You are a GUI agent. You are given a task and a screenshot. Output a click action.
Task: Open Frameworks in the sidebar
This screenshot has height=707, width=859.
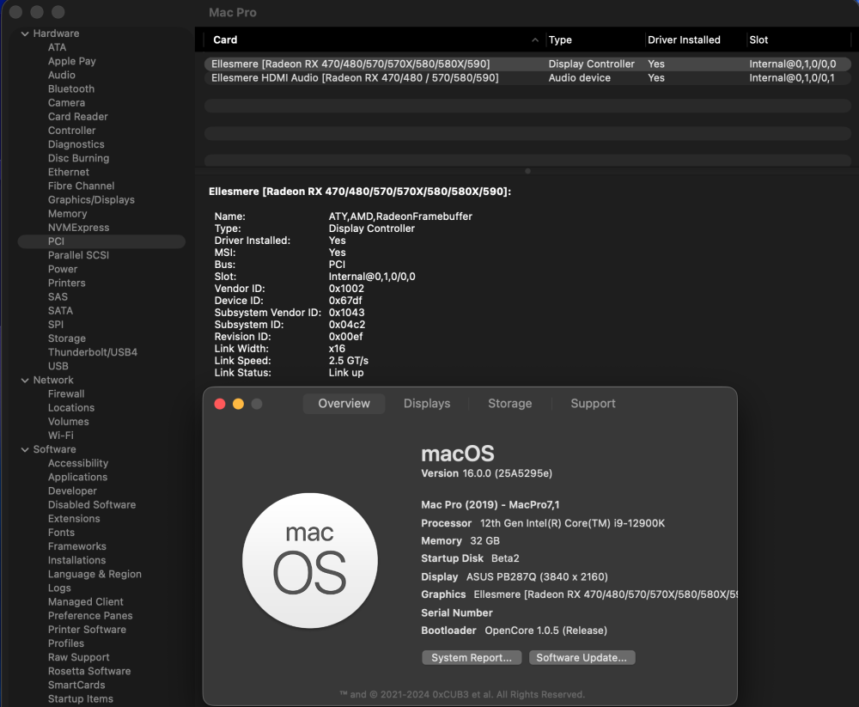point(77,546)
